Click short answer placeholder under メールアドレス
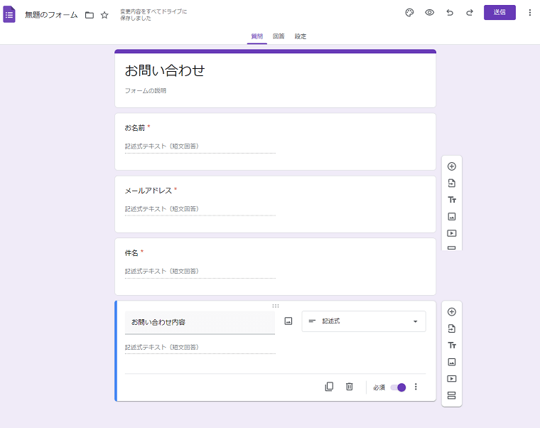 [162, 209]
